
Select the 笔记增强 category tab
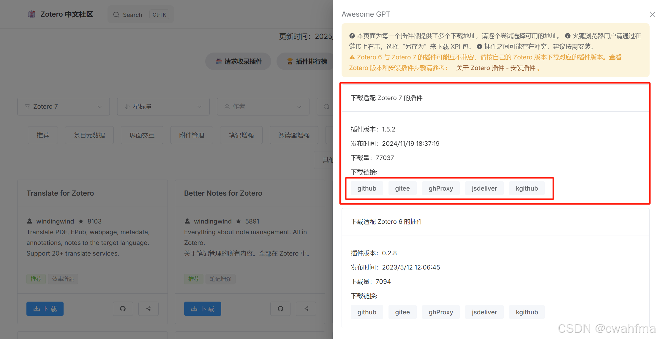(241, 135)
